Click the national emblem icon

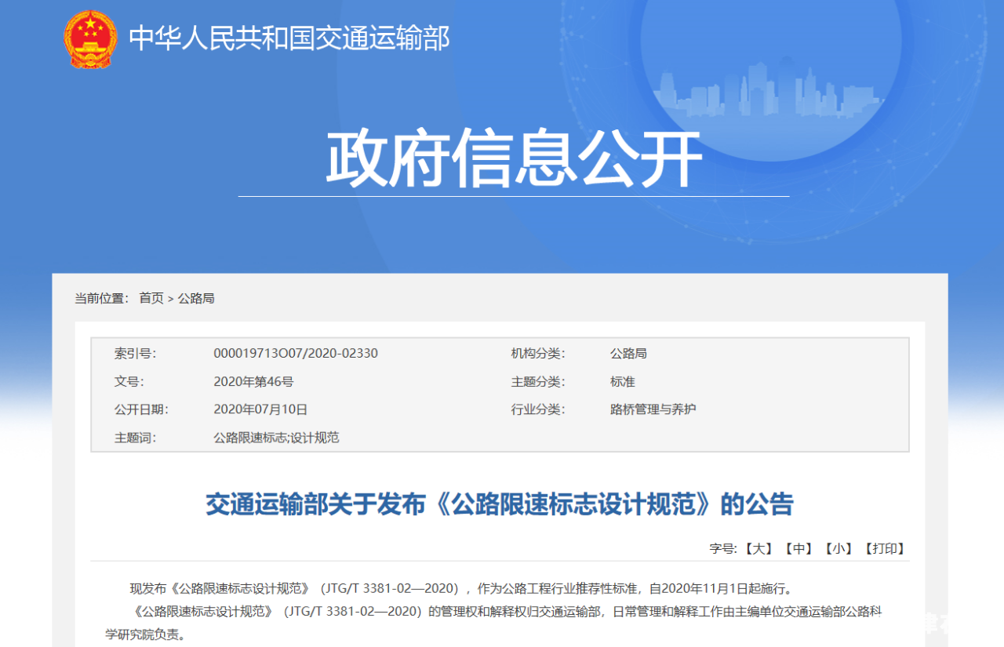[x=89, y=39]
